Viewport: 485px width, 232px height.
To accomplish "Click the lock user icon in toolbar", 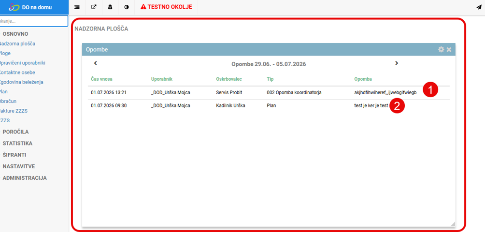I will pos(110,7).
